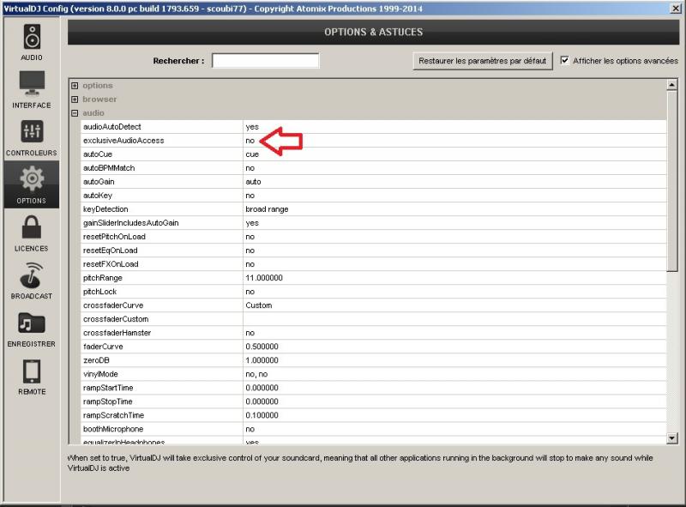Select the autoKey setting
Screen dimensions: 686x507
coord(98,196)
